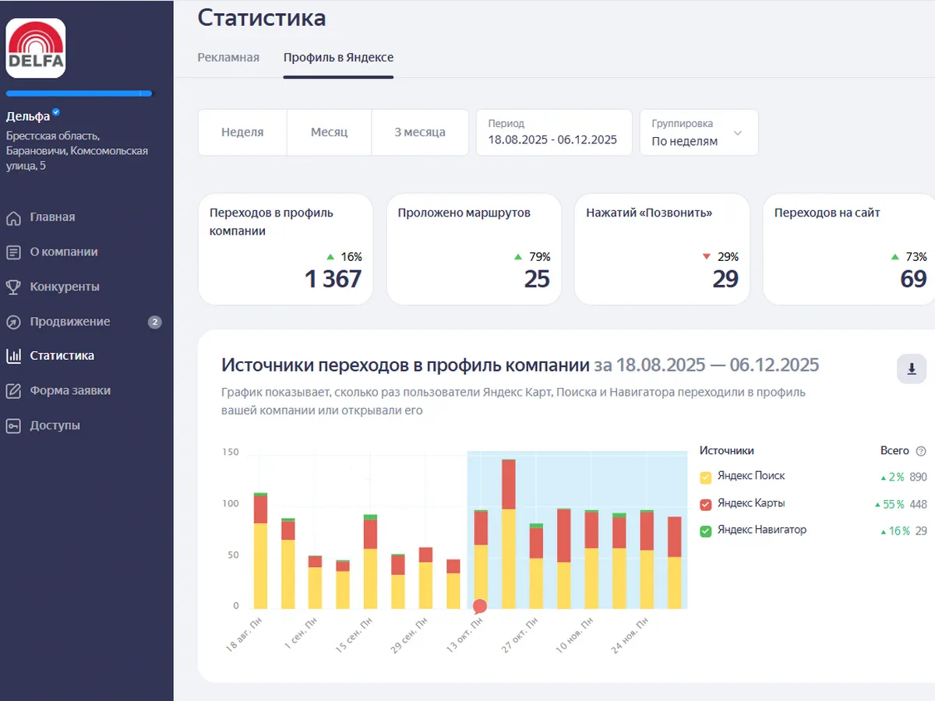
Task: Switch to the Рекламная tab
Action: tap(228, 58)
